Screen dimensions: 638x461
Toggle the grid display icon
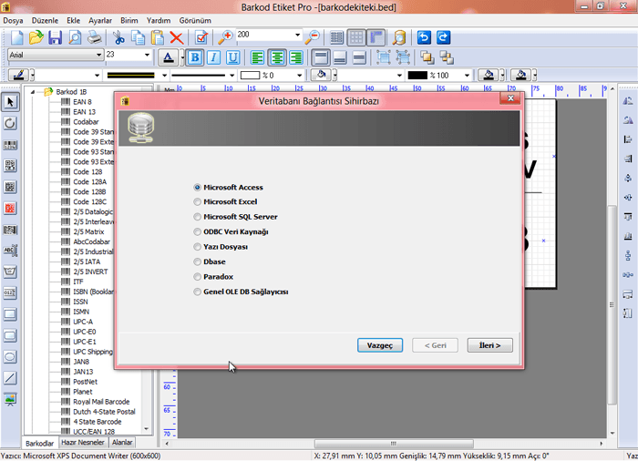coord(356,37)
